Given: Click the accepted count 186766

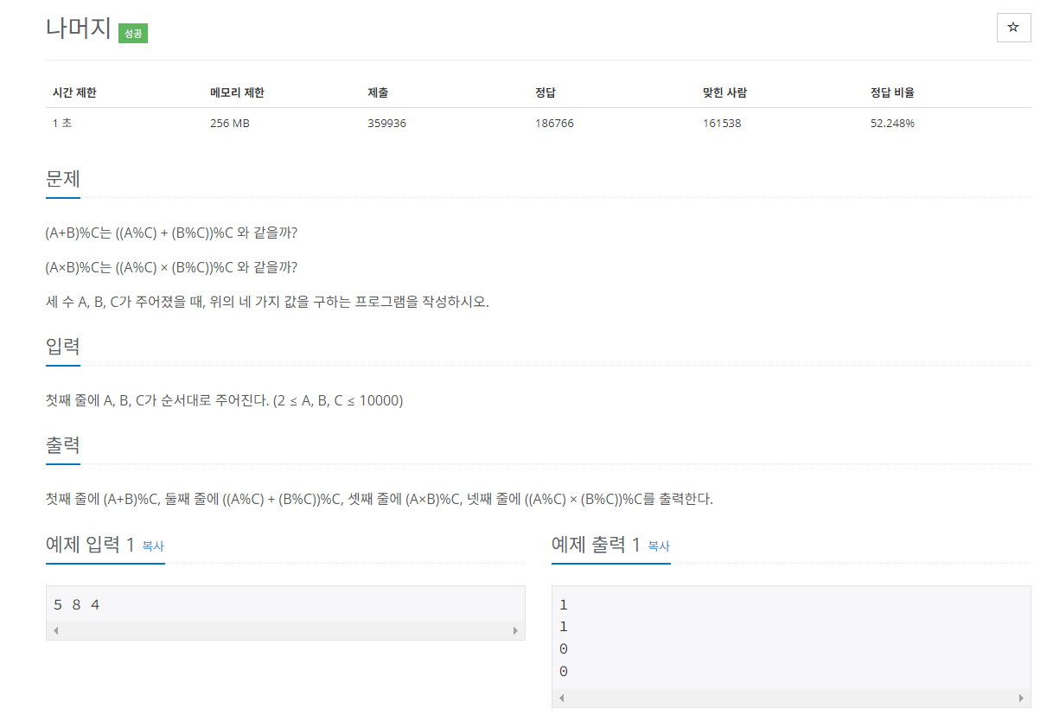Looking at the screenshot, I should [x=554, y=123].
